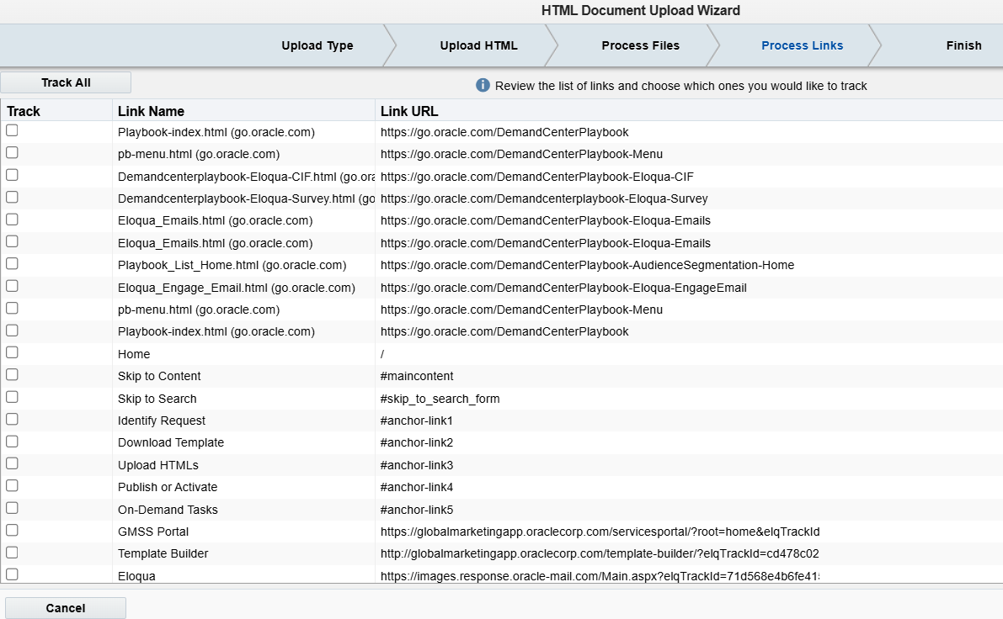
Task: Tick the Identify Request checkbox
Action: [12, 419]
